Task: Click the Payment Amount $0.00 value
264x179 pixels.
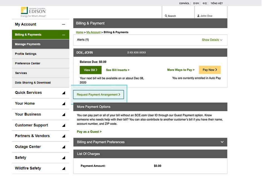Action: [157, 166]
